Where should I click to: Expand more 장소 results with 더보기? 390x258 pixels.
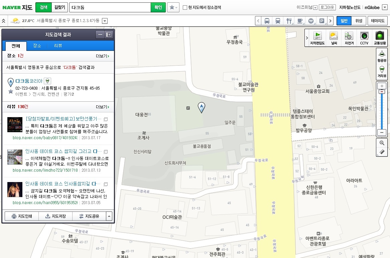[103, 56]
